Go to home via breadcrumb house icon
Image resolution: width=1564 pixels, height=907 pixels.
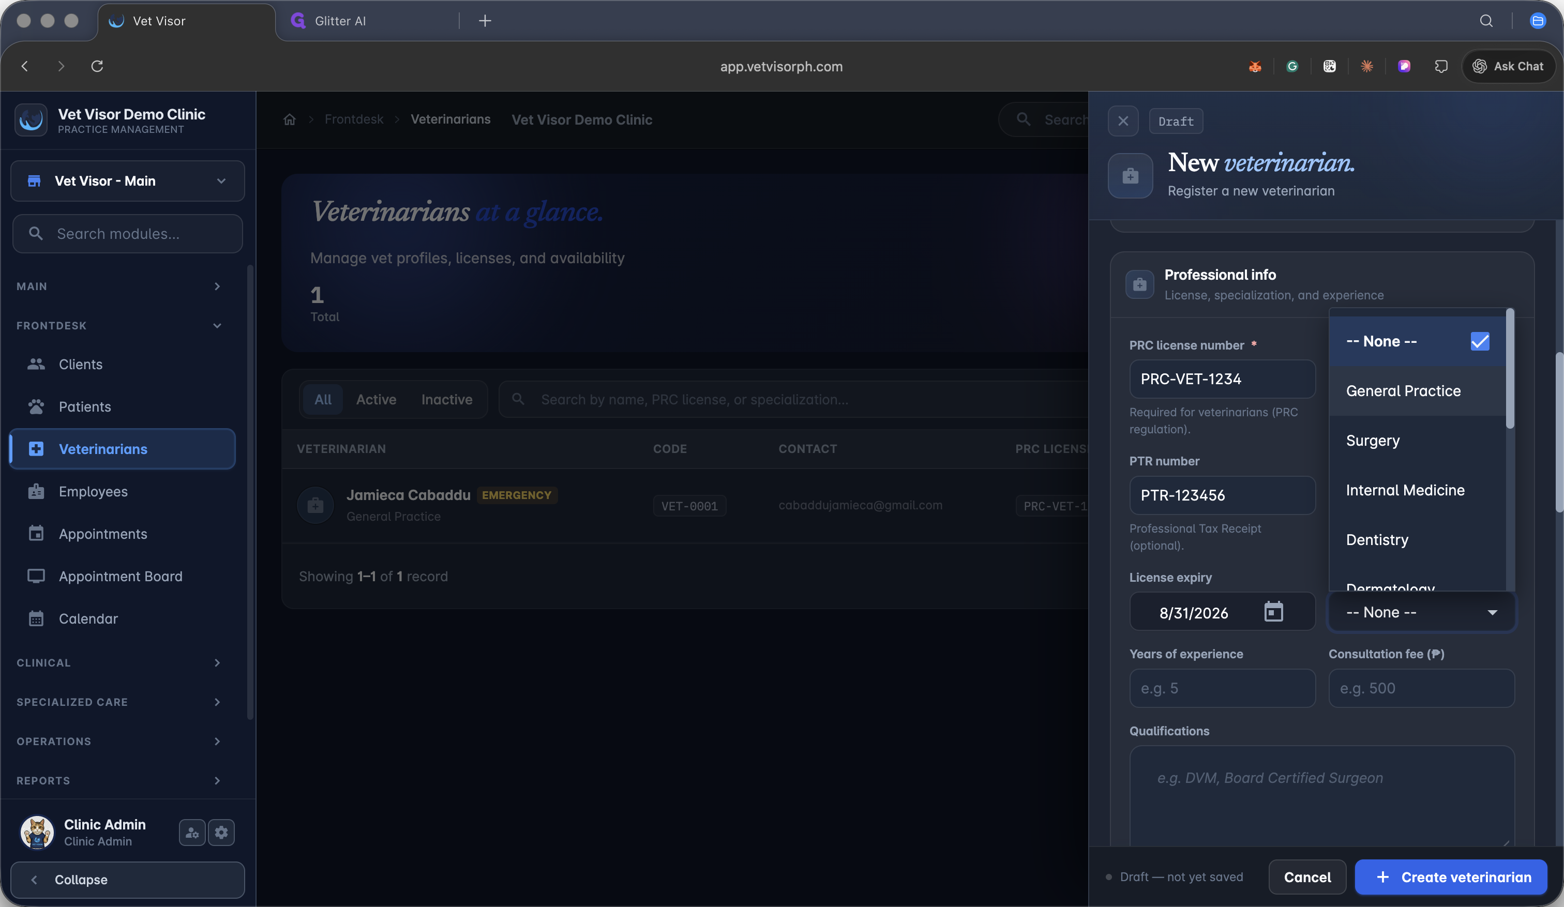click(290, 119)
